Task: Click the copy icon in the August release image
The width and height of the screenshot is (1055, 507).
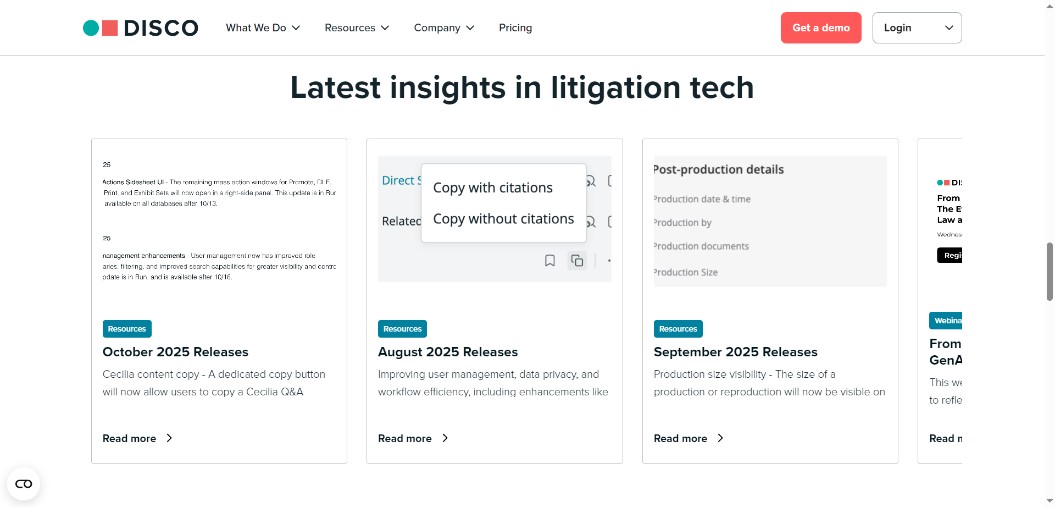Action: point(577,261)
